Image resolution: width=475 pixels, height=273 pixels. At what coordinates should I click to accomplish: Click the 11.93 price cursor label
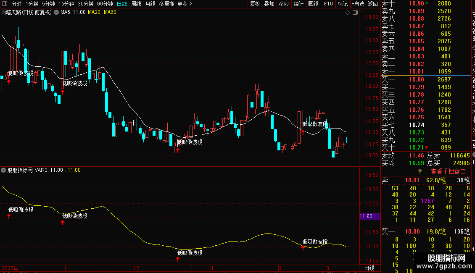(369, 216)
